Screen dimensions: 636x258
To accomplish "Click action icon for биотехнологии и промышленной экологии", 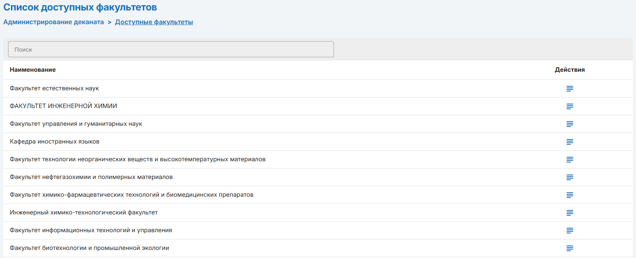I will coord(570,248).
